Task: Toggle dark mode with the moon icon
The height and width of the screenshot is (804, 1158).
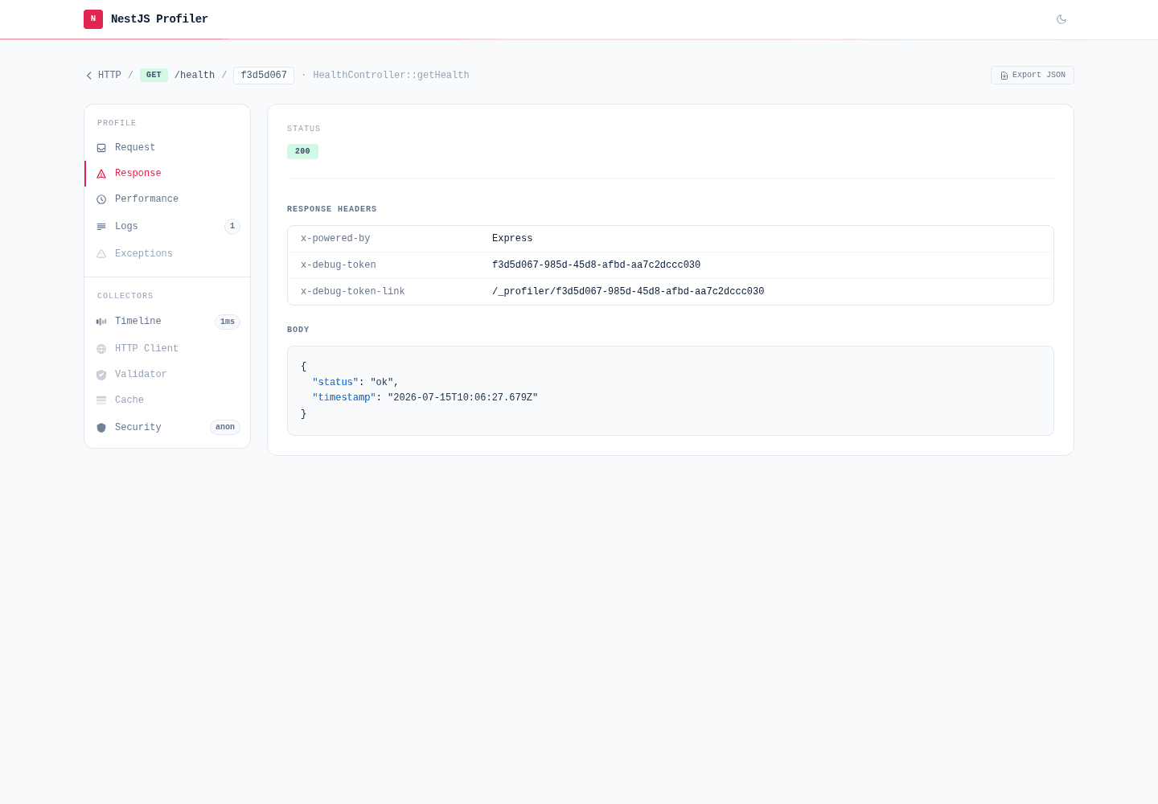Action: 1061,19
